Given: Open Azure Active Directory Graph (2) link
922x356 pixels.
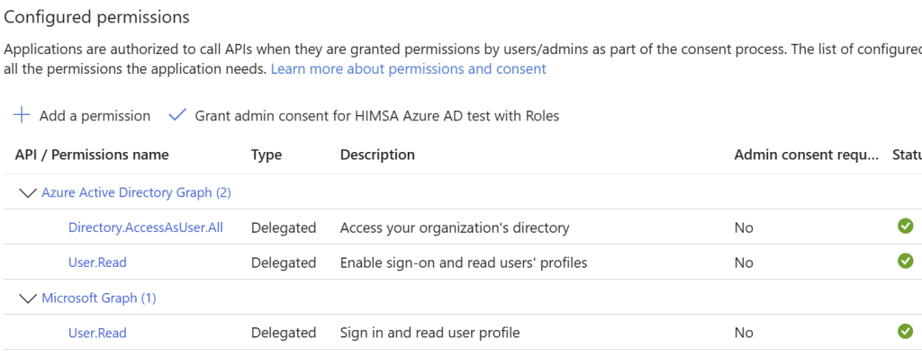Looking at the screenshot, I should coord(137,192).
